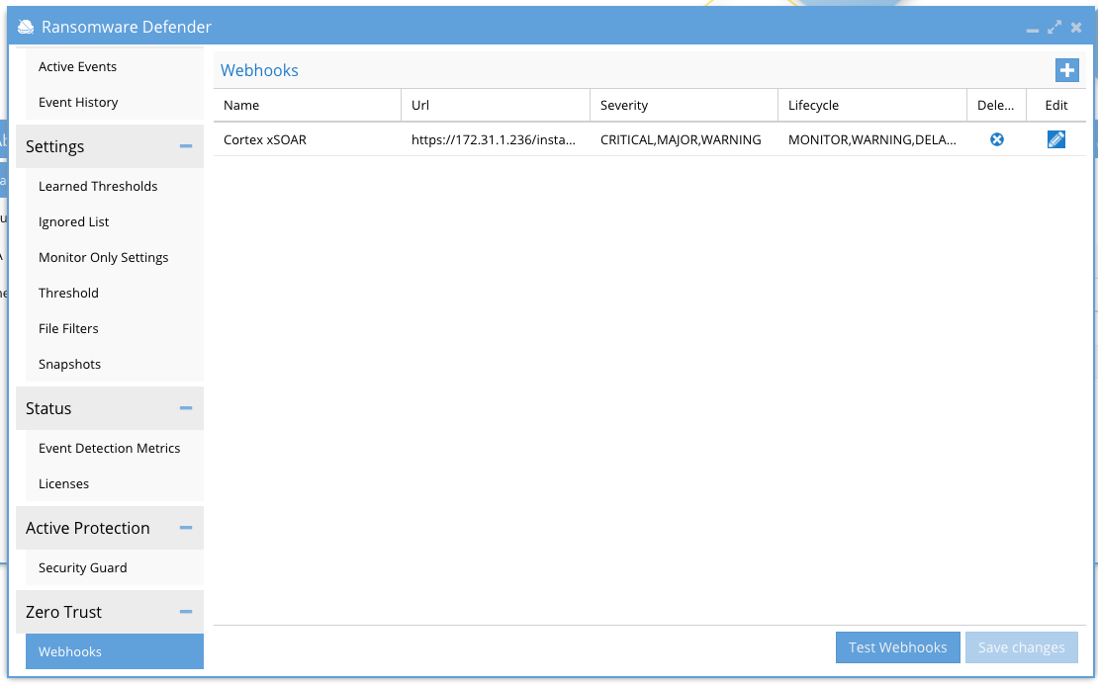Collapse the Active Protection section

185,528
